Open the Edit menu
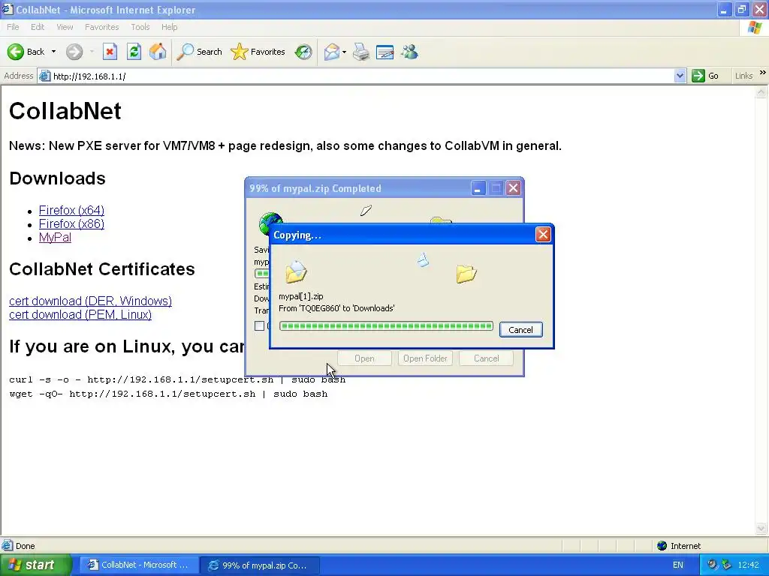 (x=38, y=27)
